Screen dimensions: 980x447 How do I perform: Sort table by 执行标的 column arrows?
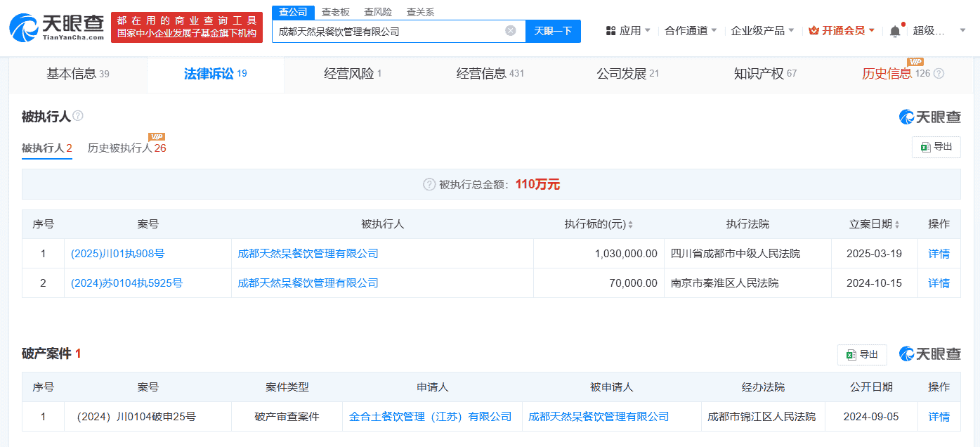[630, 224]
